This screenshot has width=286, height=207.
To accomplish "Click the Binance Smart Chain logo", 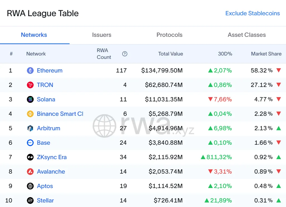I will 30,114.
